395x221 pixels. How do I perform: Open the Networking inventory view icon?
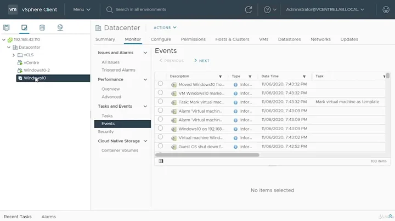click(x=60, y=27)
